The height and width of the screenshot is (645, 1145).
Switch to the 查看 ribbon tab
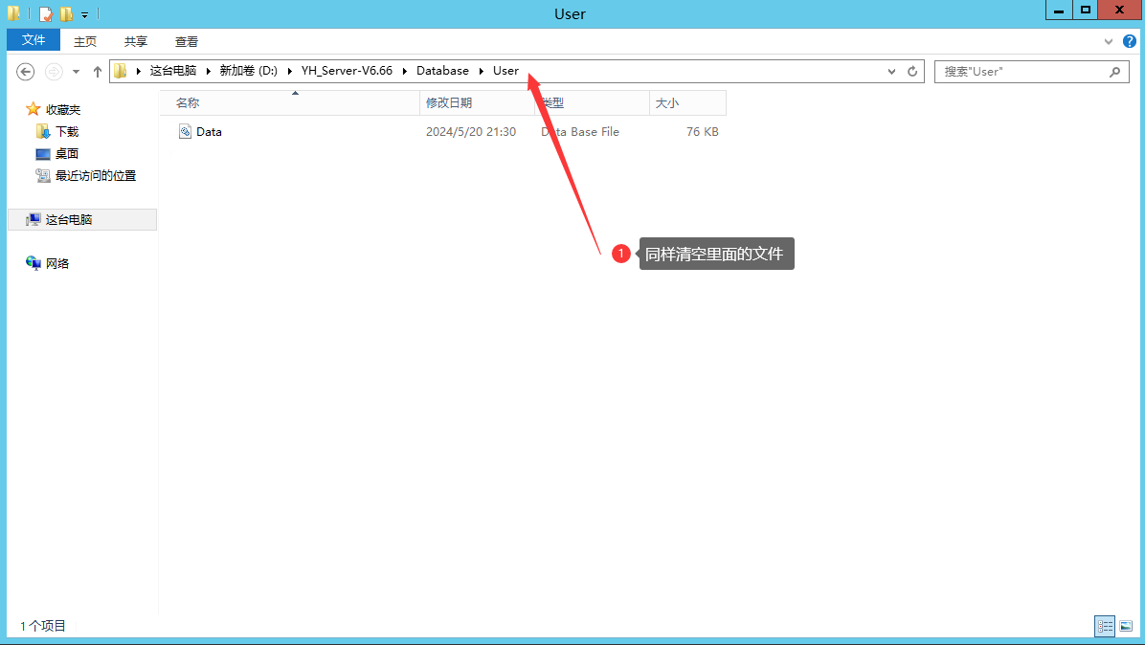(x=187, y=41)
